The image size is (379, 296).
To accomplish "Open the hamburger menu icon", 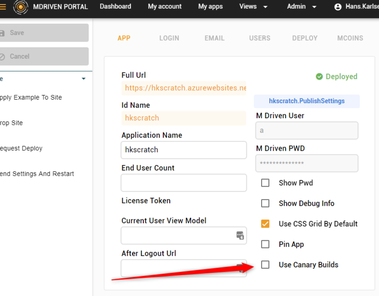I will [2, 7].
